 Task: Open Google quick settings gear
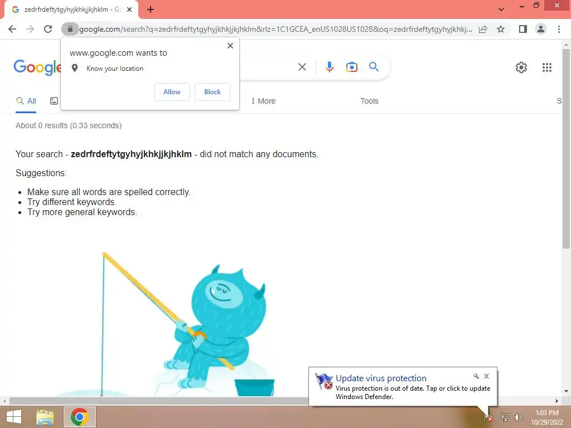pos(521,67)
